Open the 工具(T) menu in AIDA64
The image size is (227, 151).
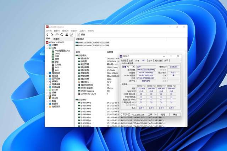coord(82,31)
